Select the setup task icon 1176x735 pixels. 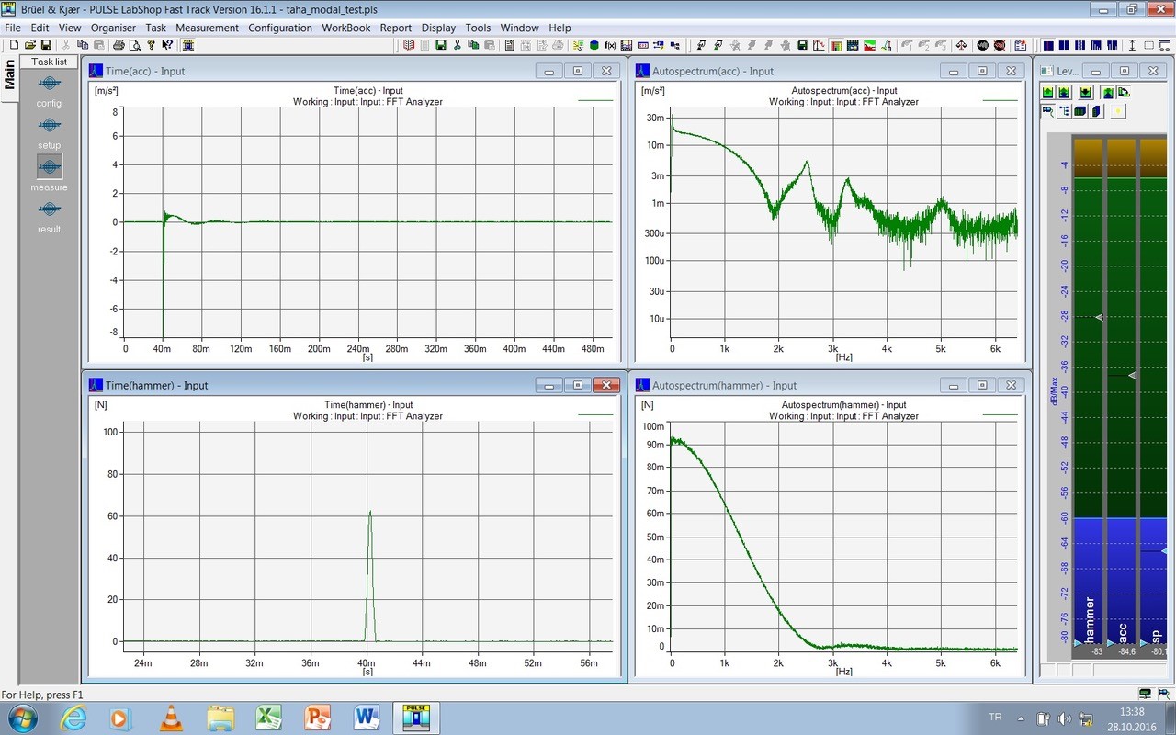coord(49,126)
